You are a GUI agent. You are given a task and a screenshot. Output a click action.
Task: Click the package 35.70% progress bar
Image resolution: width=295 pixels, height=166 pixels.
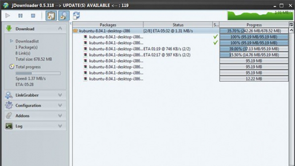254,31
